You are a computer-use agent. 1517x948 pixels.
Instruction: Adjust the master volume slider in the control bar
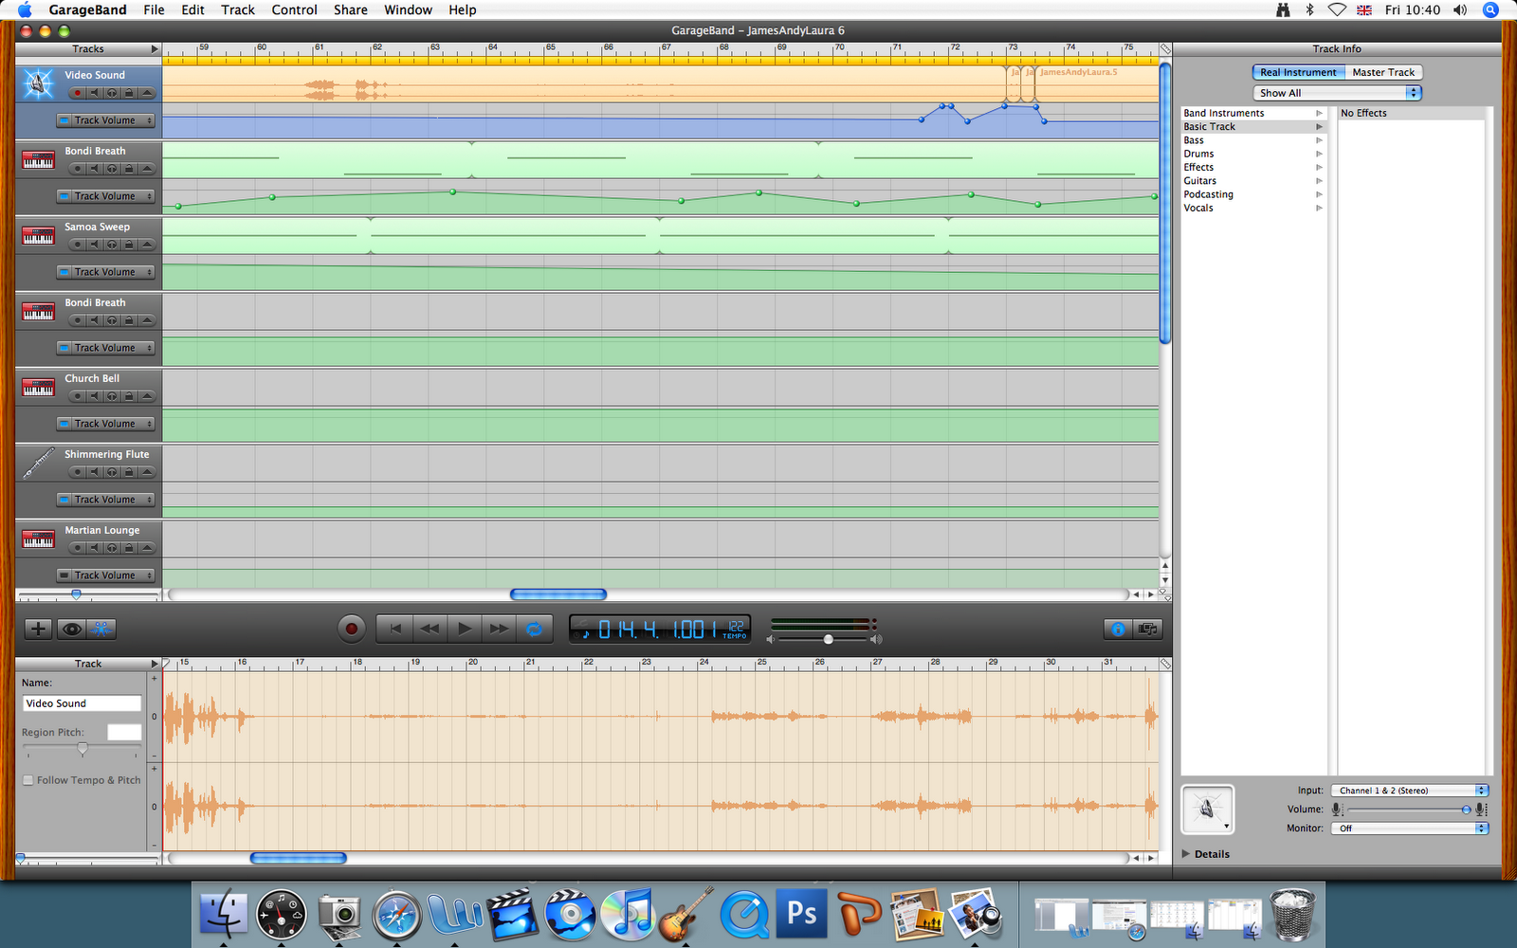pos(828,639)
